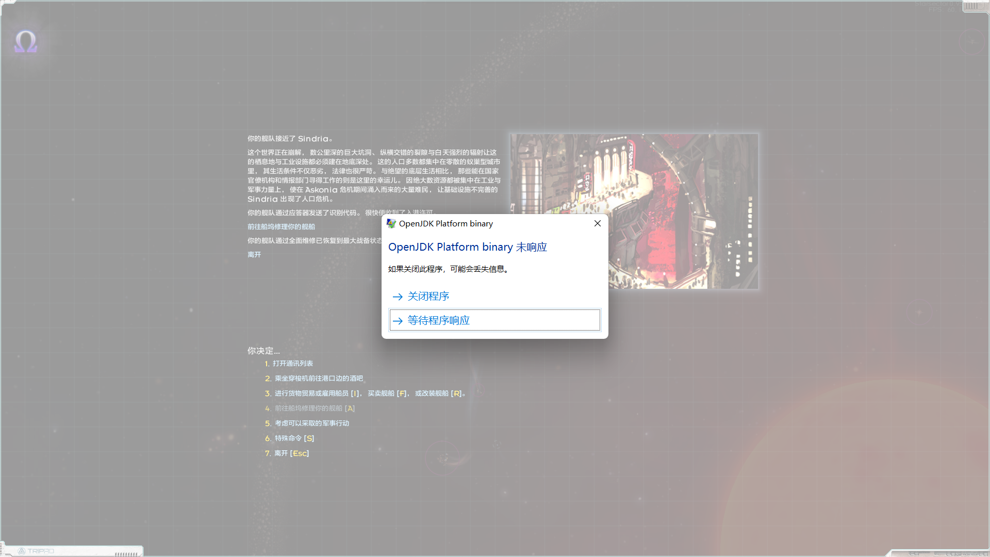Viewport: 990px width, 557px height.
Task: Select 关闭程序 to close the program
Action: click(x=428, y=296)
